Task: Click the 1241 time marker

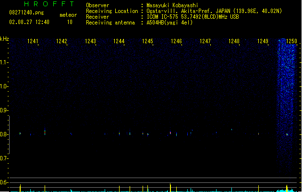Action: (x=33, y=41)
